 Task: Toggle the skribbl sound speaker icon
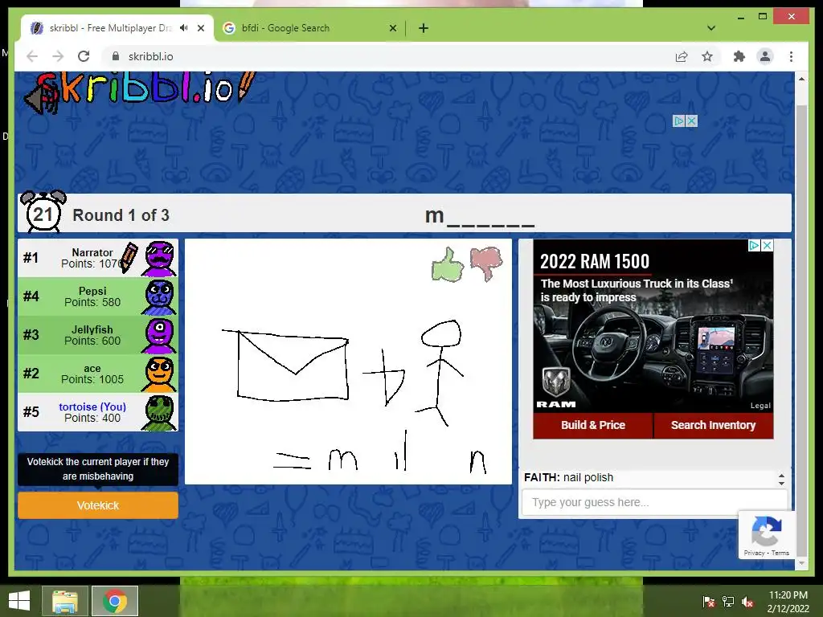[41, 99]
